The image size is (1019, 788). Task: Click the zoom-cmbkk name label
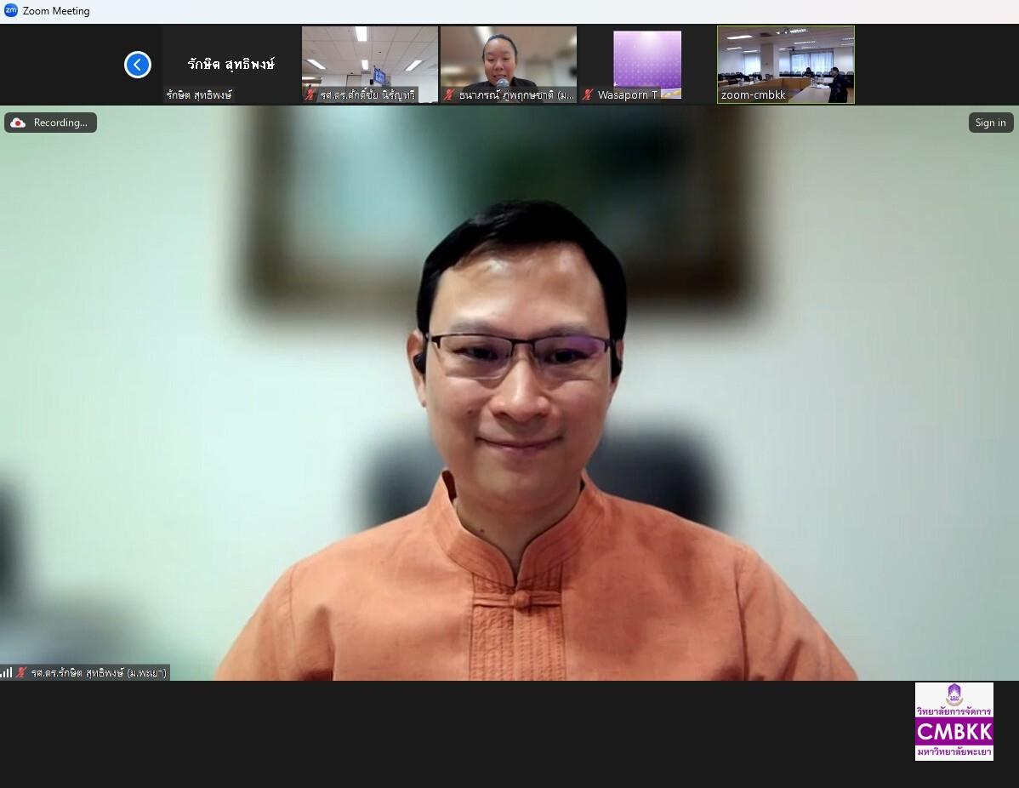(x=754, y=95)
